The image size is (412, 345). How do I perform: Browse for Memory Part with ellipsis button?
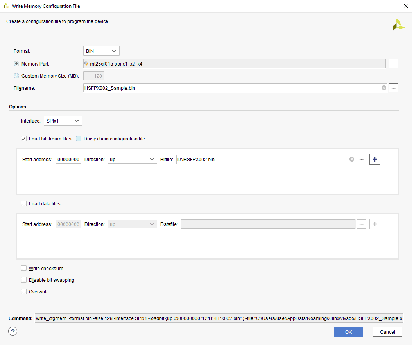point(393,64)
